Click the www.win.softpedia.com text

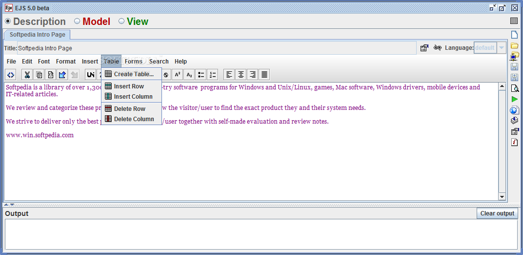tap(40, 135)
